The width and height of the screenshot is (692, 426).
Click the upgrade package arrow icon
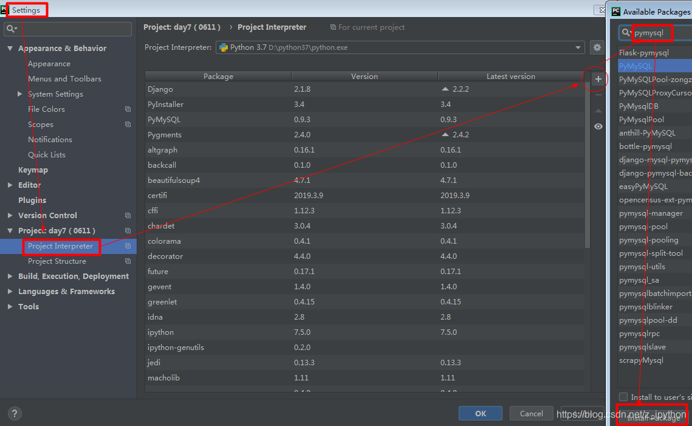pos(598,111)
